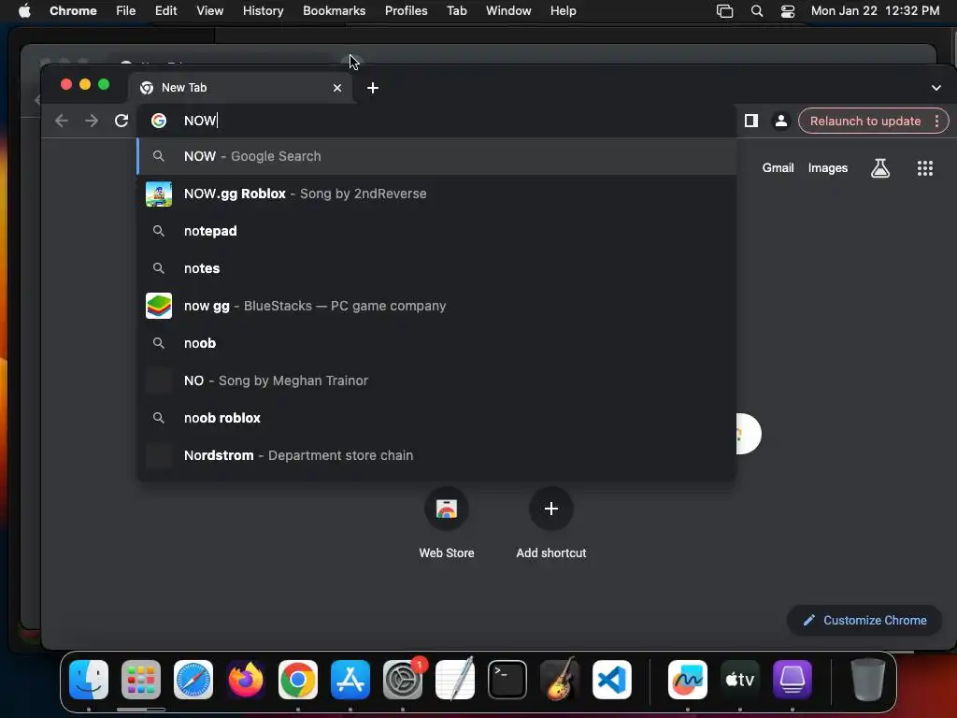
Task: Open TextEdit from the dock
Action: (x=455, y=679)
